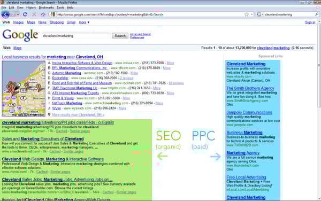
Task: Open the Edit menu
Action: pos(11,7)
